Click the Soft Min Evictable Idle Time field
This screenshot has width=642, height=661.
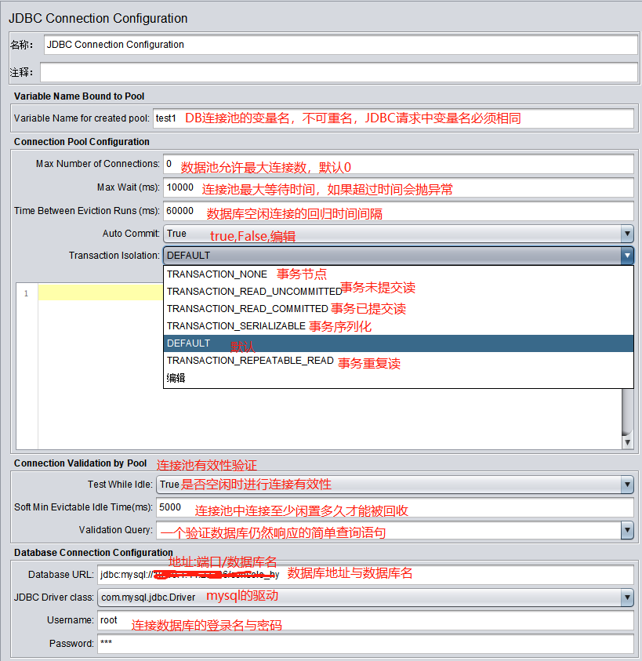pos(394,507)
